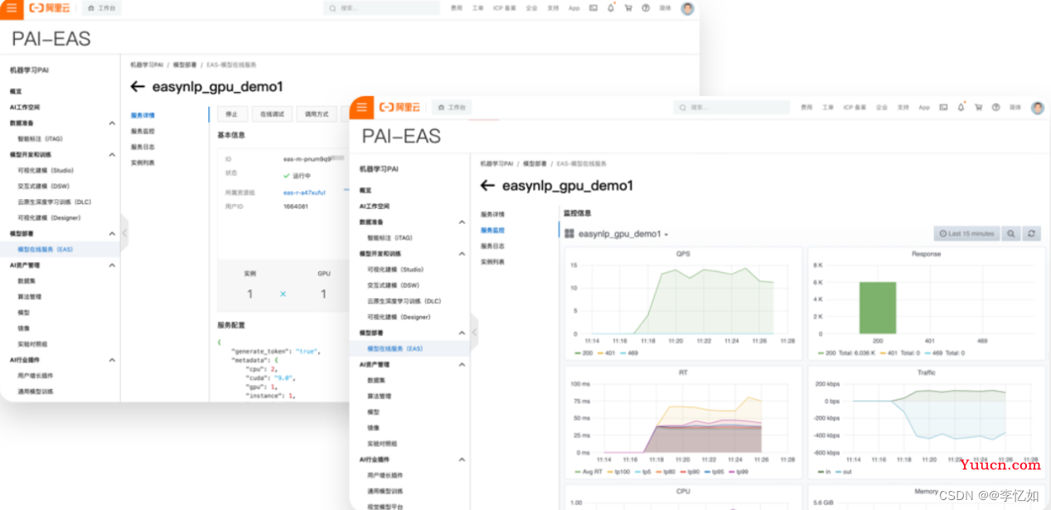Go back using arrow beside easynlp_gpu_demo1, back window
The height and width of the screenshot is (510, 1051).
pos(138,86)
